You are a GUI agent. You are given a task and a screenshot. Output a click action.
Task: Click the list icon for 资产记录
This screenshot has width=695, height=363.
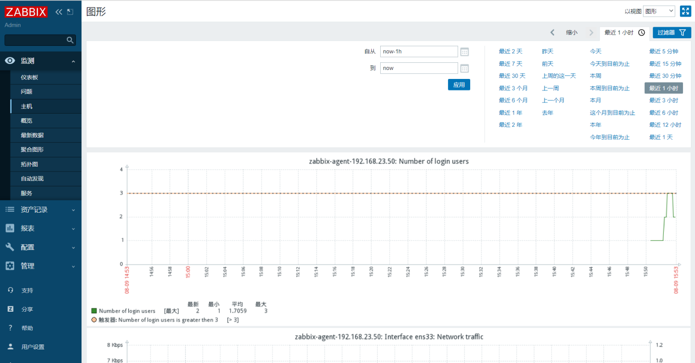[x=10, y=210]
